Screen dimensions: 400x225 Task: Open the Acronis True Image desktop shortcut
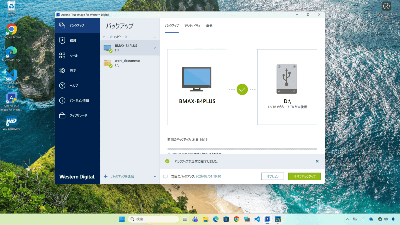coord(11,102)
